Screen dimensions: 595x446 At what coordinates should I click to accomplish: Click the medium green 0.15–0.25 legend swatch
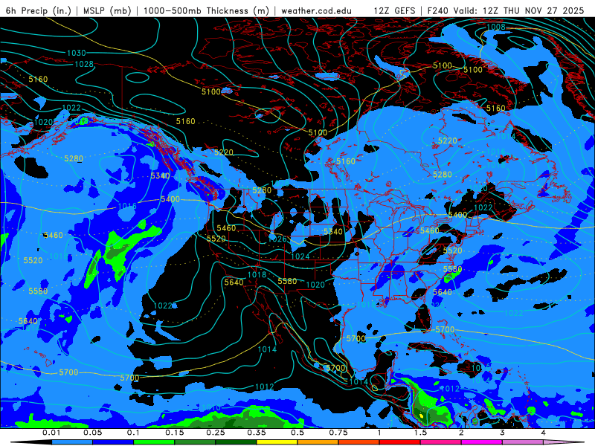tap(195, 442)
